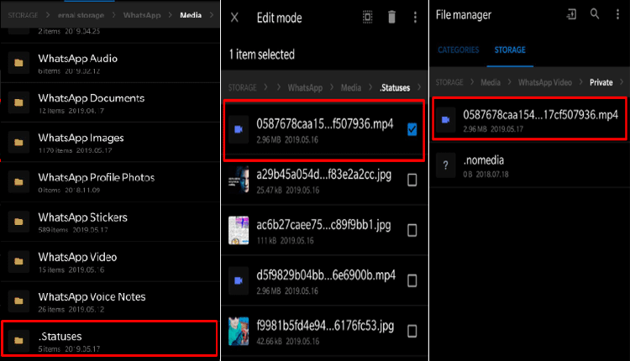The height and width of the screenshot is (361, 630).
Task: Open WhatsApp Profile Photos folder name
Action: pyautogui.click(x=97, y=177)
